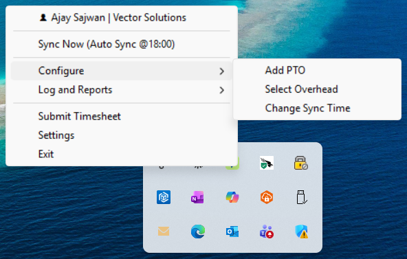Click the orange cloud-lock hexagon icon
This screenshot has width=407, height=259.
(267, 197)
